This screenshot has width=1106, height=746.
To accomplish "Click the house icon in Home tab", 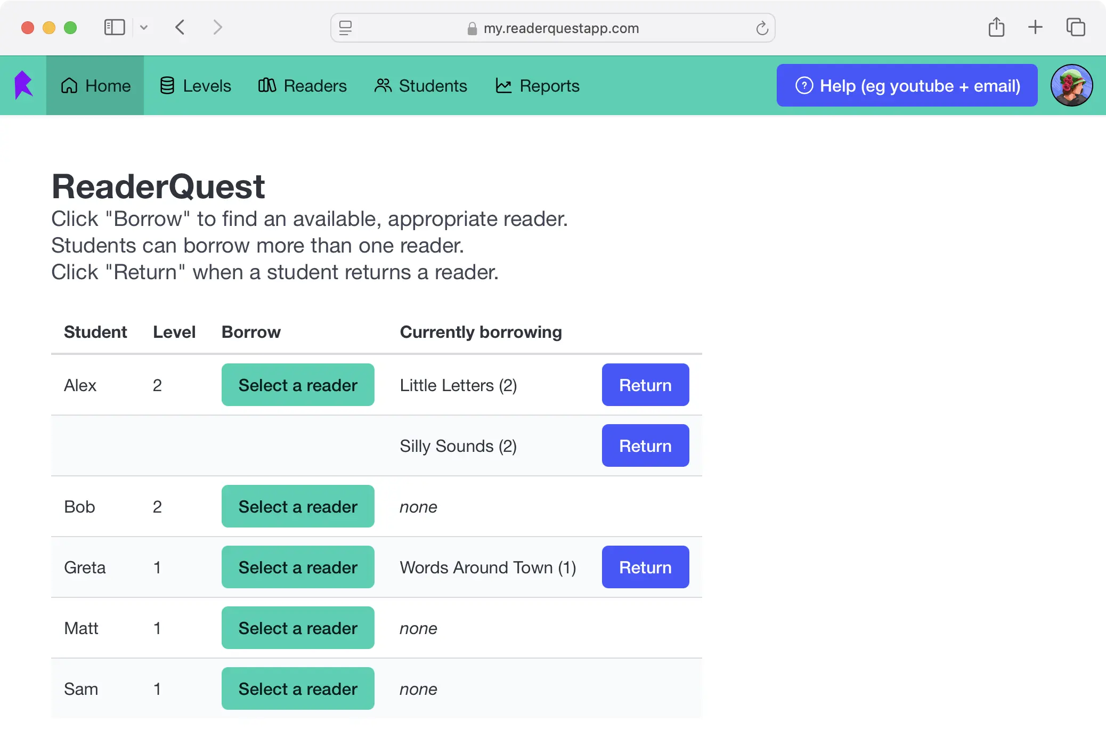I will 69,85.
